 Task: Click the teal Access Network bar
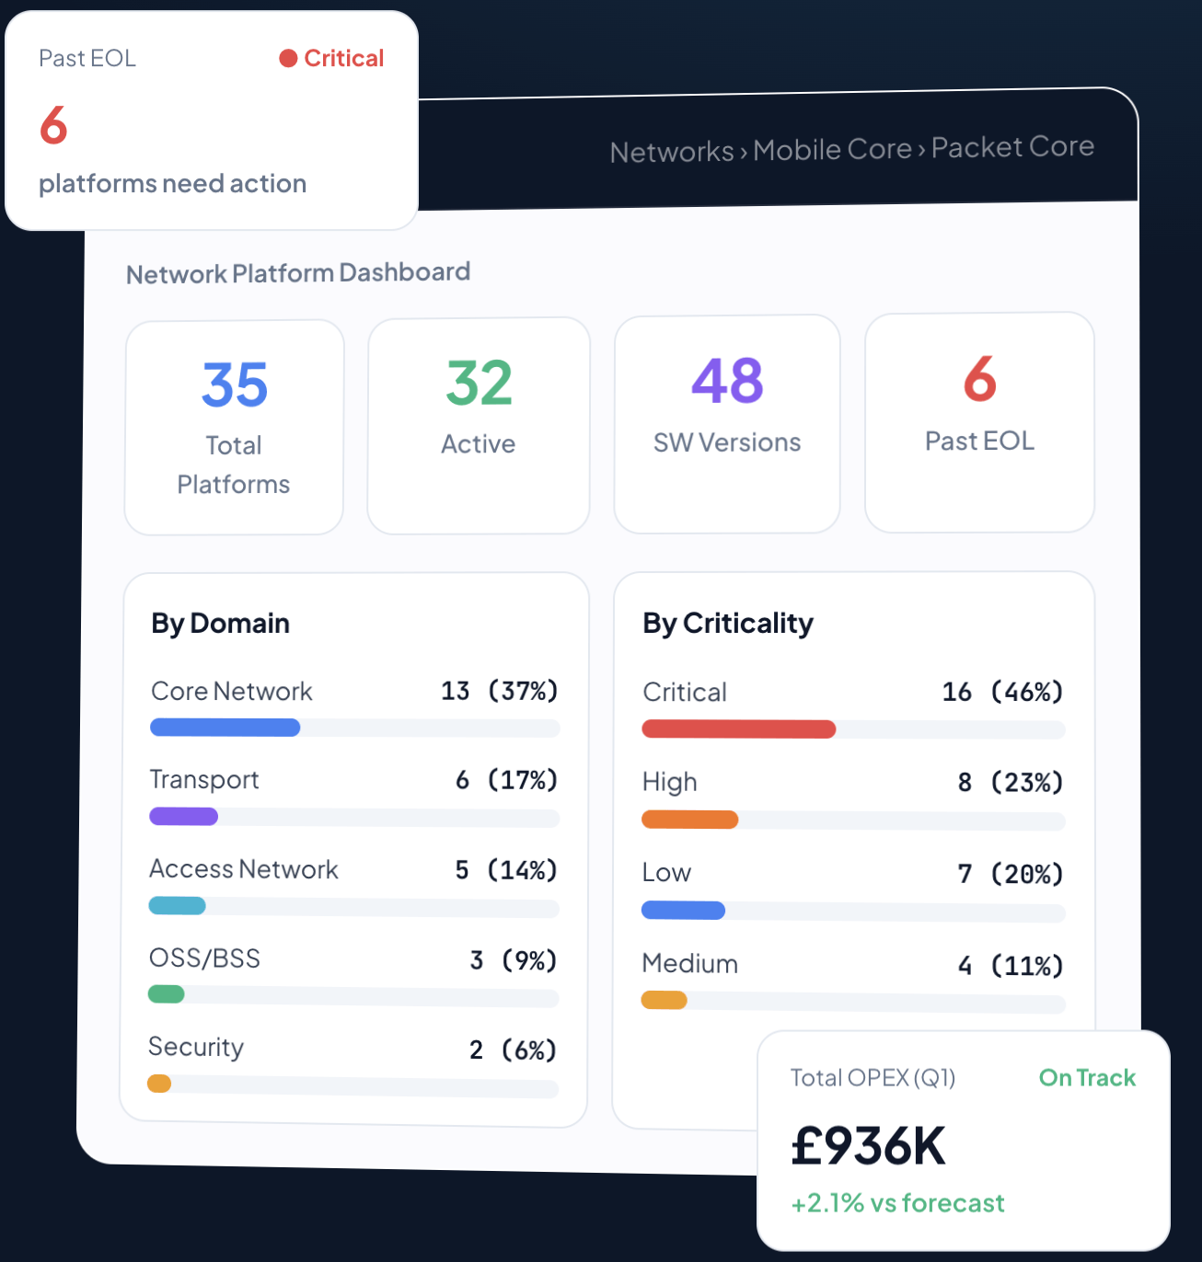[177, 905]
